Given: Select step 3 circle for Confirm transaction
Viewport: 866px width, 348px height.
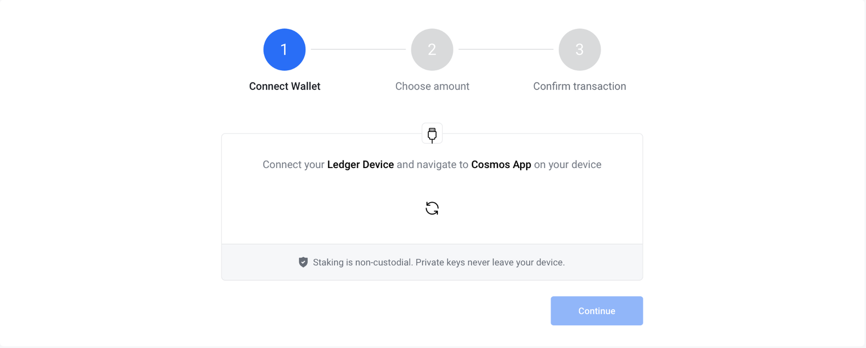Looking at the screenshot, I should coord(579,49).
